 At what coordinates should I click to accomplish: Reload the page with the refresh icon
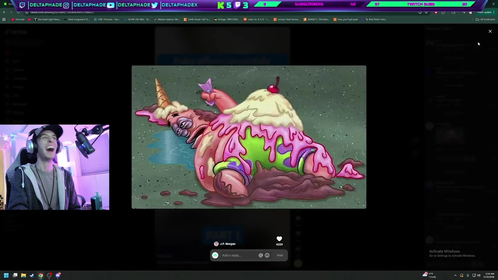(x=18, y=12)
